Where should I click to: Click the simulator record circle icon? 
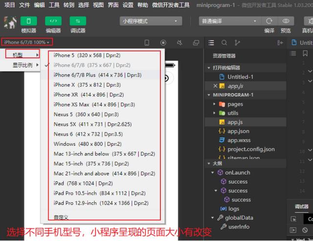coord(163,43)
